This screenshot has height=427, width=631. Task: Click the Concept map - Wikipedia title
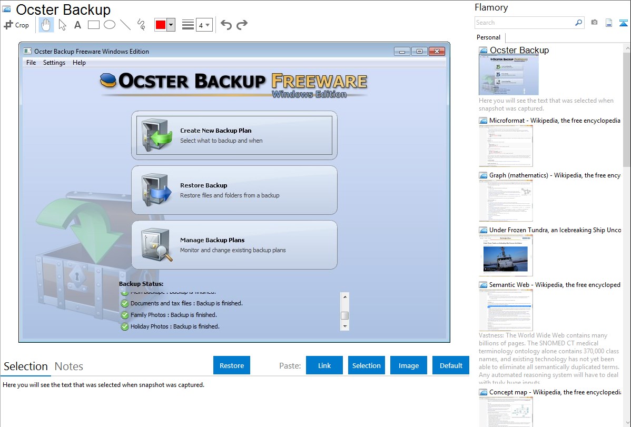(x=555, y=392)
